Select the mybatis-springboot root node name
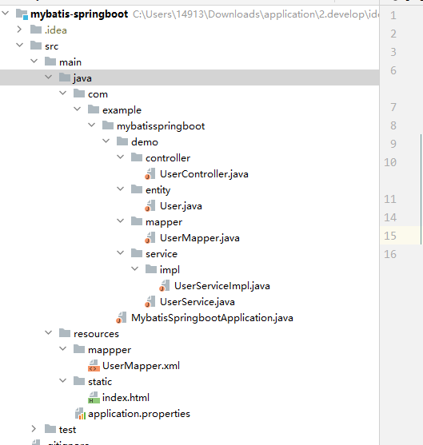Viewport: 423px width, 445px height. (x=79, y=14)
